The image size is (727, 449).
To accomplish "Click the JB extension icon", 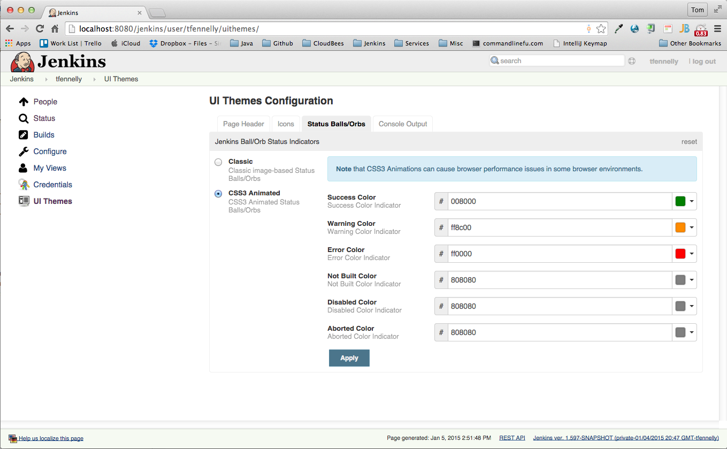I will [x=684, y=29].
